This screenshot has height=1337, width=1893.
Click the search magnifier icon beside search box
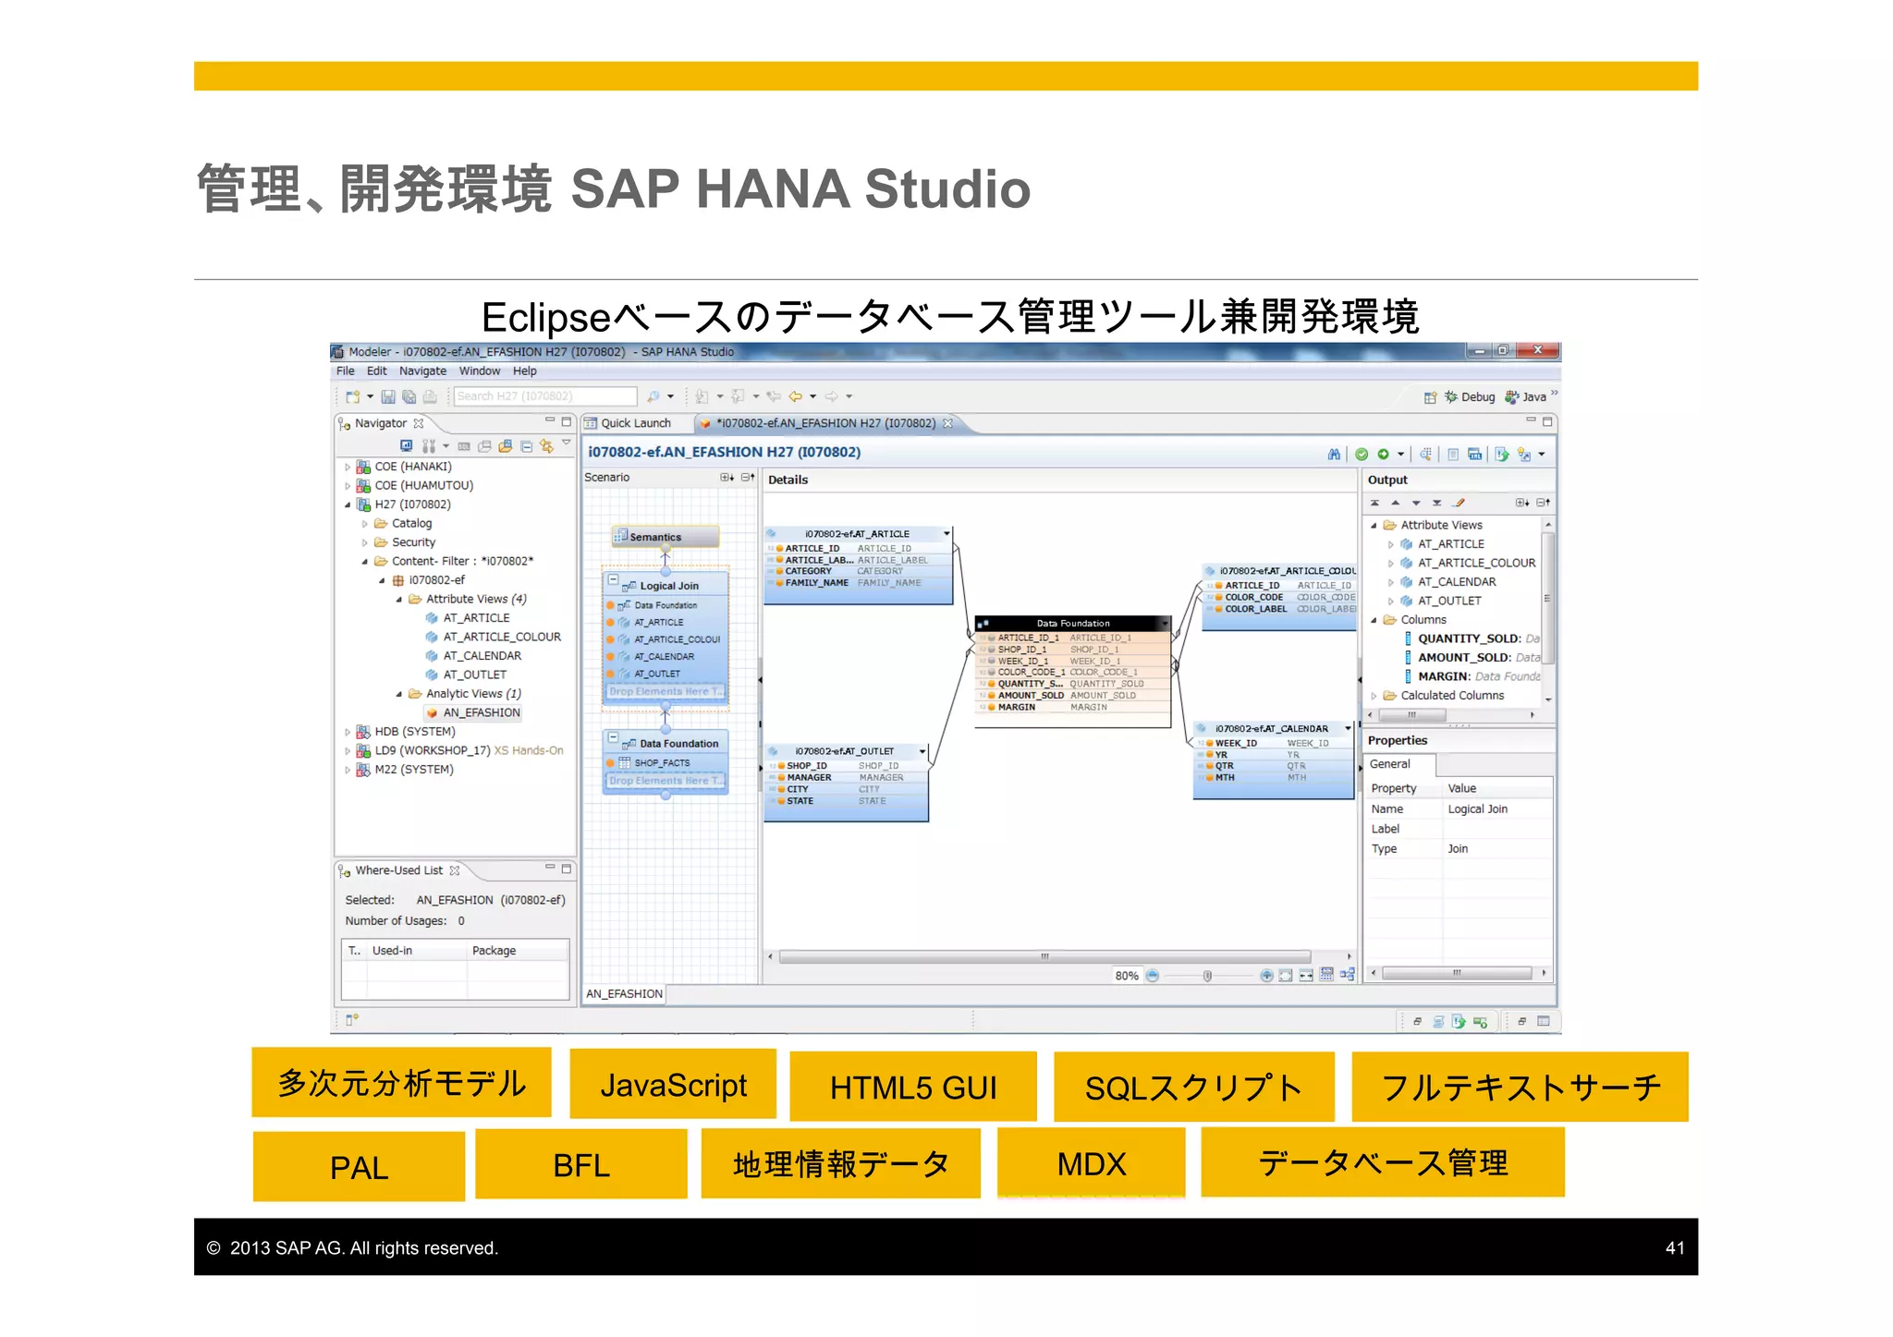(653, 397)
